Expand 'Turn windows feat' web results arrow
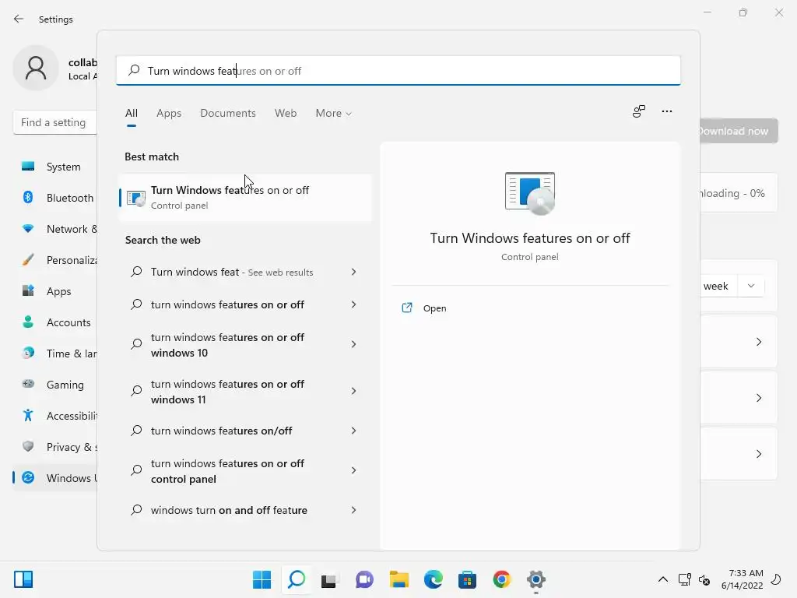 (x=354, y=272)
